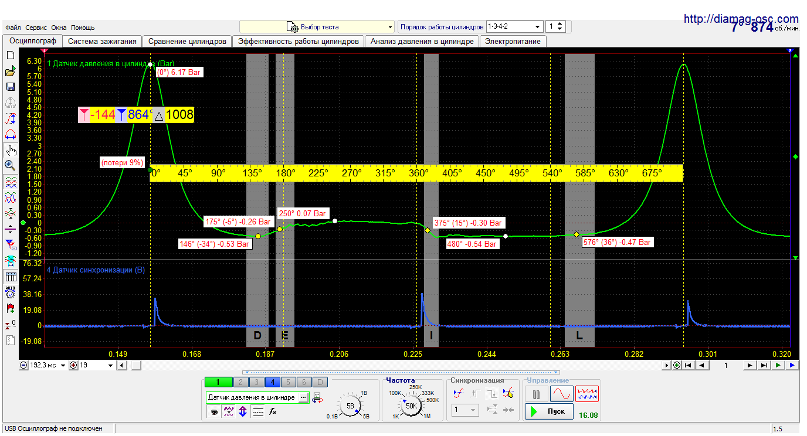Click the zoom out minus icon
Viewport: 807px width, 436px height.
click(x=23, y=365)
